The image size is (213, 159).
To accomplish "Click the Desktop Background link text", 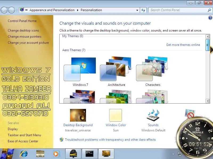I will 78,125.
